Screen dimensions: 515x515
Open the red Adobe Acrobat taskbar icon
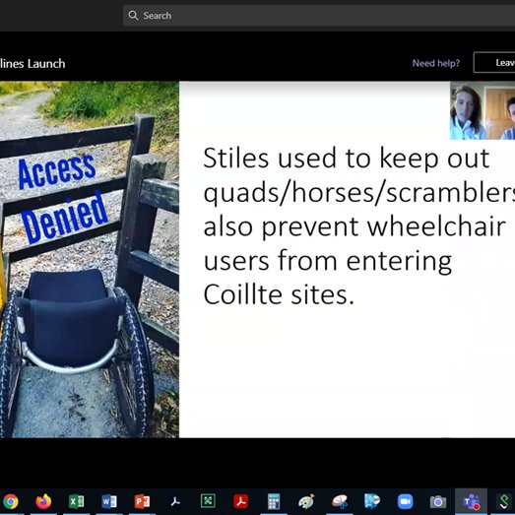[x=240, y=501]
